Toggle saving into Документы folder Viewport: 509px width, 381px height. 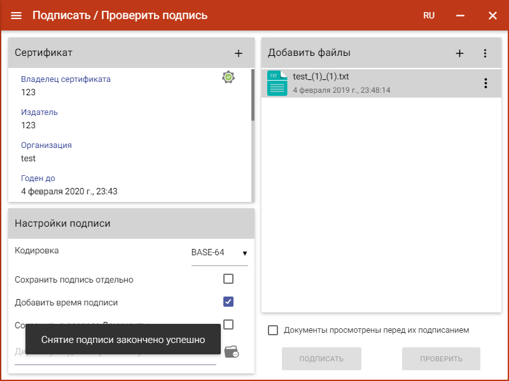(x=228, y=324)
